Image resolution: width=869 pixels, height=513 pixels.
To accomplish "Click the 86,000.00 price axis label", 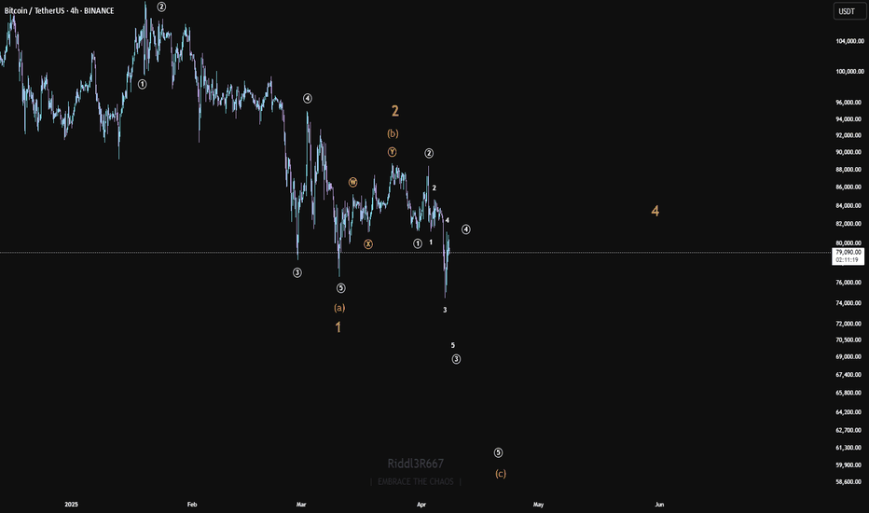I will 849,187.
